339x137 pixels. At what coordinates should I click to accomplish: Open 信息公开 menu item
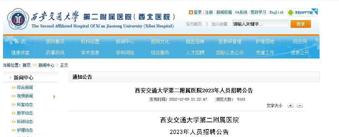click(300, 53)
